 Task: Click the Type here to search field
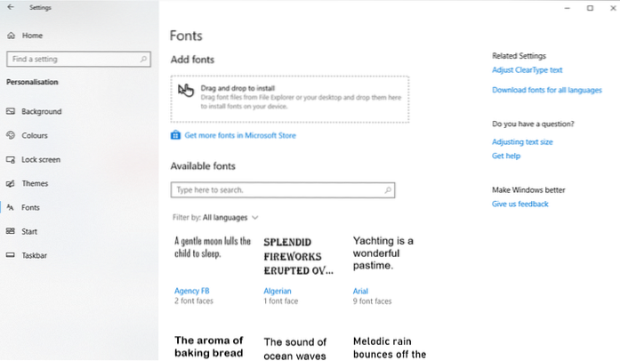[x=276, y=190]
